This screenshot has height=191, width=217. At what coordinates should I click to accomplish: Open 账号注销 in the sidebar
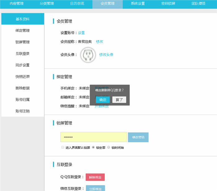[23, 111]
